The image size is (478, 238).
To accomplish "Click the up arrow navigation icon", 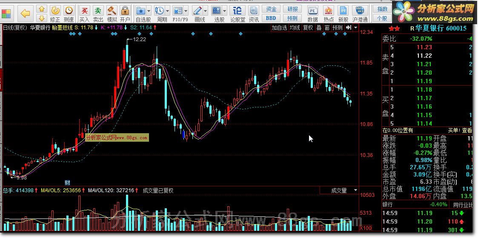I will pos(42,9).
